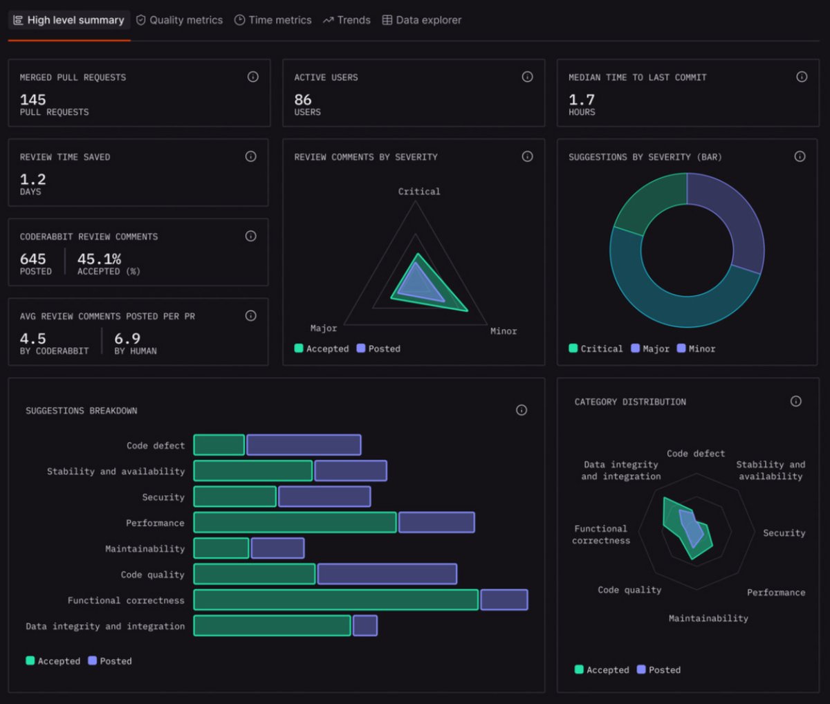The height and width of the screenshot is (704, 830).
Task: Open the Data explorer tab
Action: pos(422,20)
